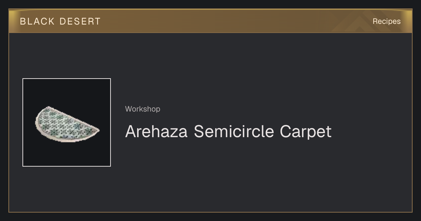421x221 pixels.
Task: Click the semicircle carpet item icon
Action: tap(67, 122)
